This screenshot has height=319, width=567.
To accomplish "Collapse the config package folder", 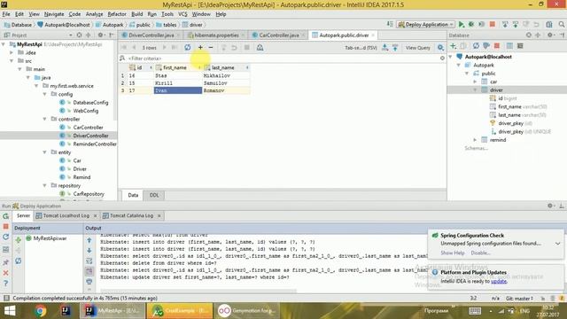I will tap(45, 94).
